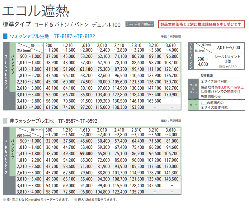Click the 標準タイプ subtitle text
Screen dimensions: 249x209
[16, 24]
